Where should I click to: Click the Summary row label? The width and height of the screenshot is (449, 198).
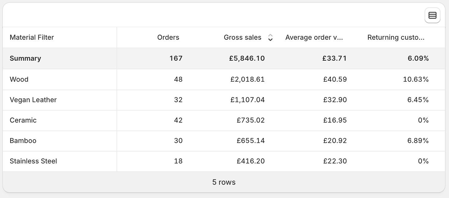pyautogui.click(x=25, y=59)
